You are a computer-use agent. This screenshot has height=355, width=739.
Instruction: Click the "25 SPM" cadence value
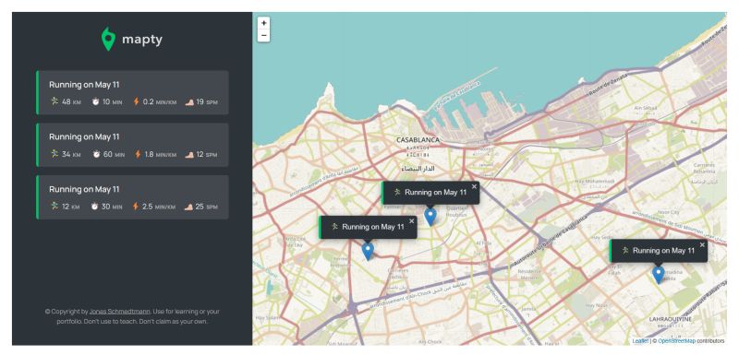pyautogui.click(x=206, y=207)
